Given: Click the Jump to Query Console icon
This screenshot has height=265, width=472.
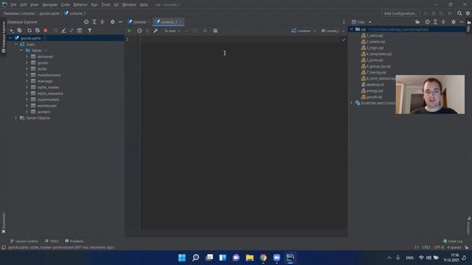Looking at the screenshot, I should click(80, 31).
